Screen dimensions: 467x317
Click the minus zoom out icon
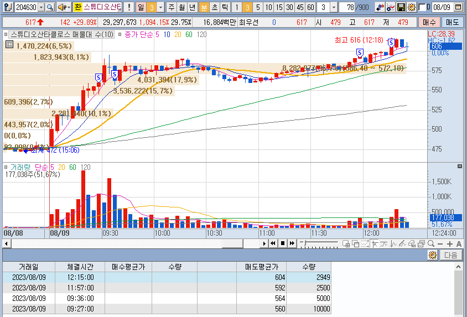pos(440,244)
